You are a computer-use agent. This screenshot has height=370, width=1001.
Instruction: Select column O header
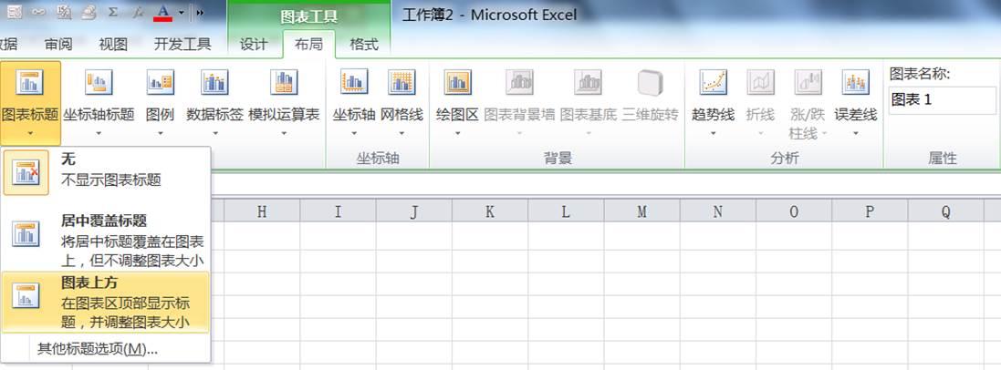tap(794, 211)
